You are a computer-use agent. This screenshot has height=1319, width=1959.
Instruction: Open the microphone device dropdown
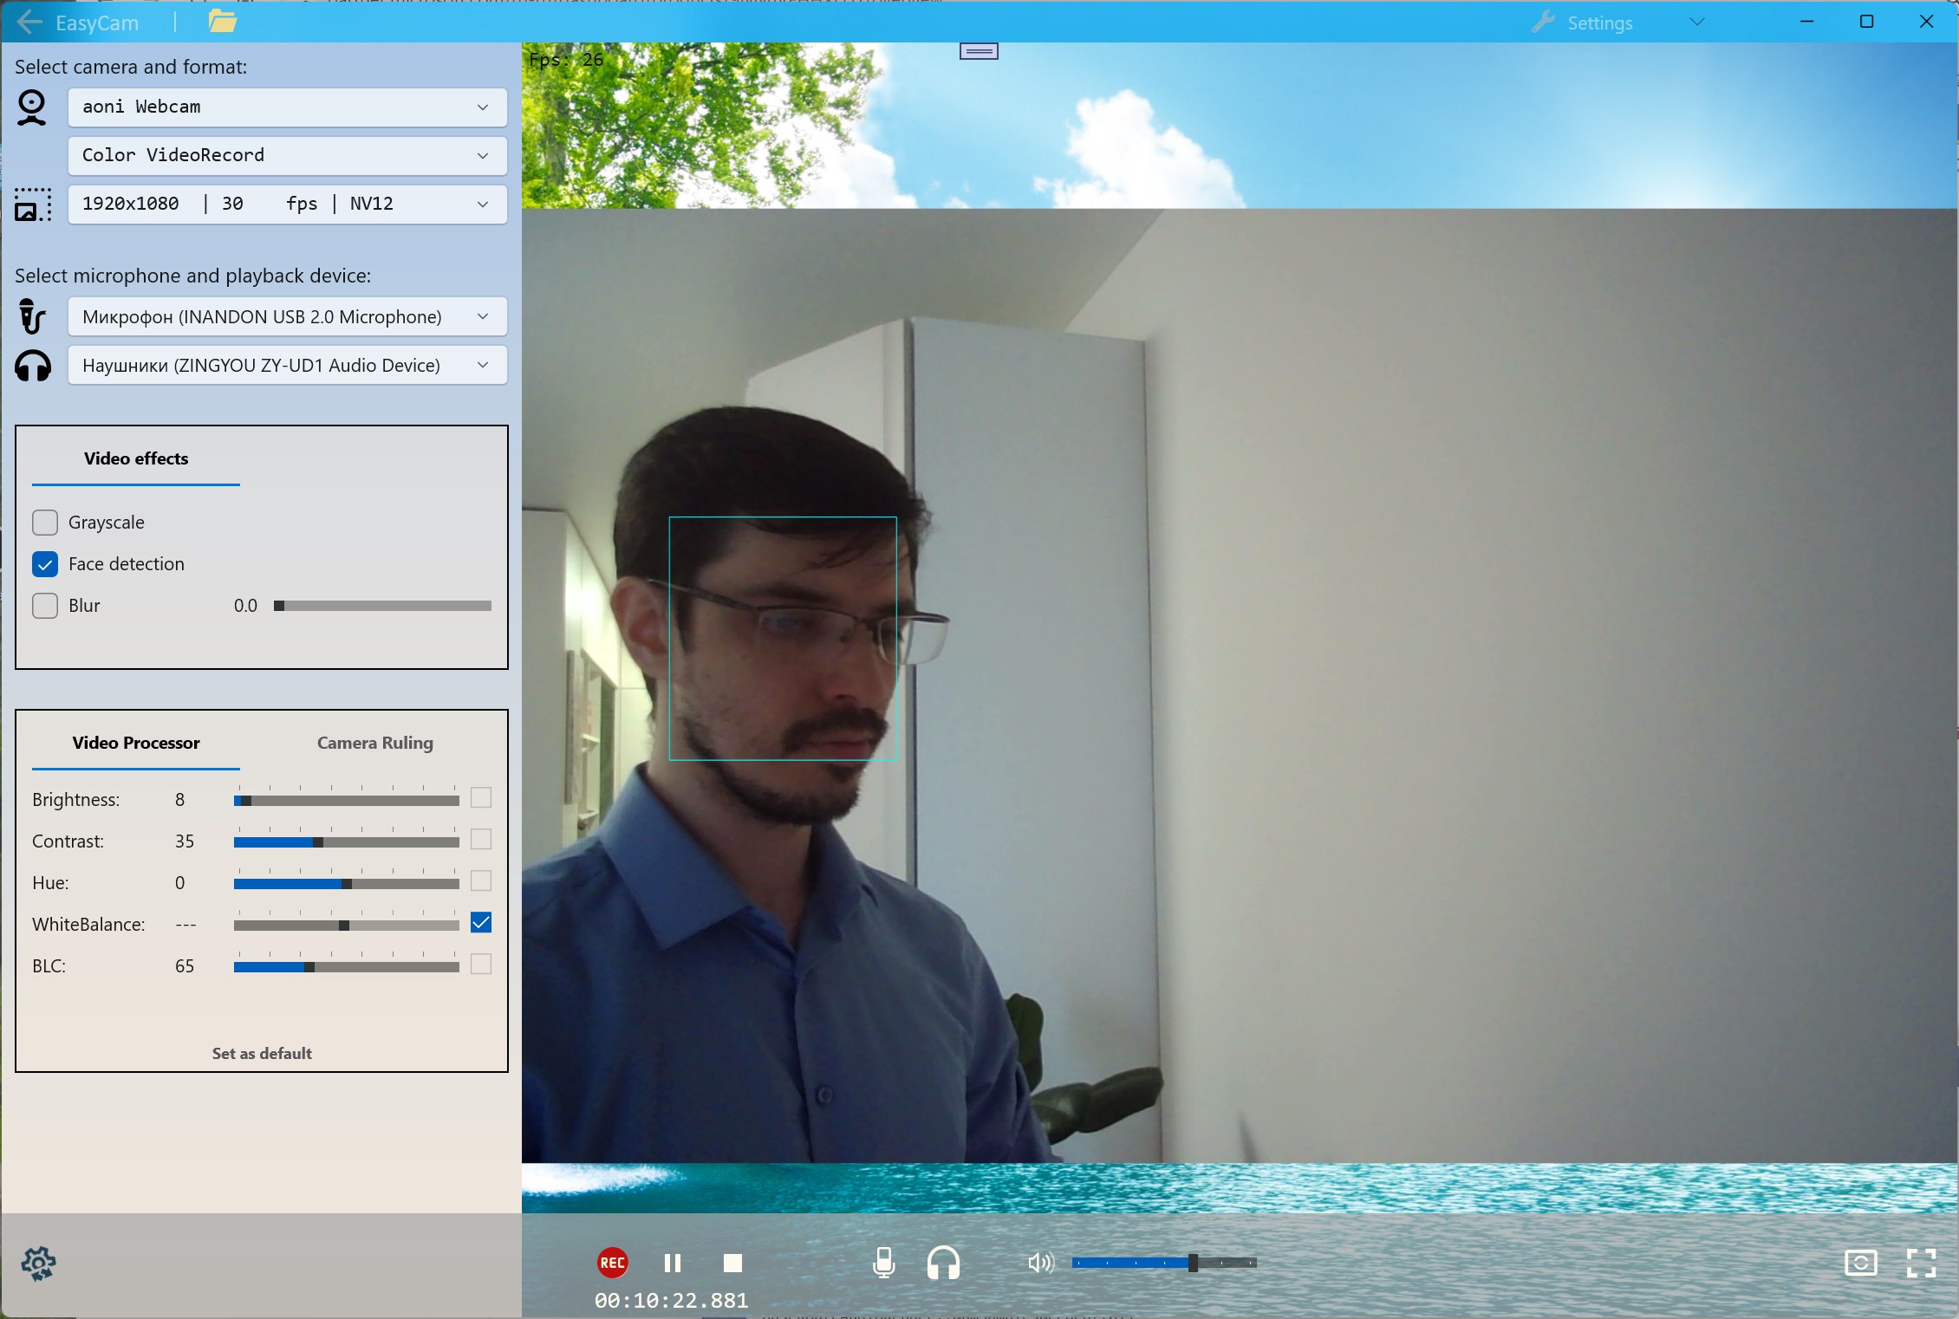(x=287, y=316)
